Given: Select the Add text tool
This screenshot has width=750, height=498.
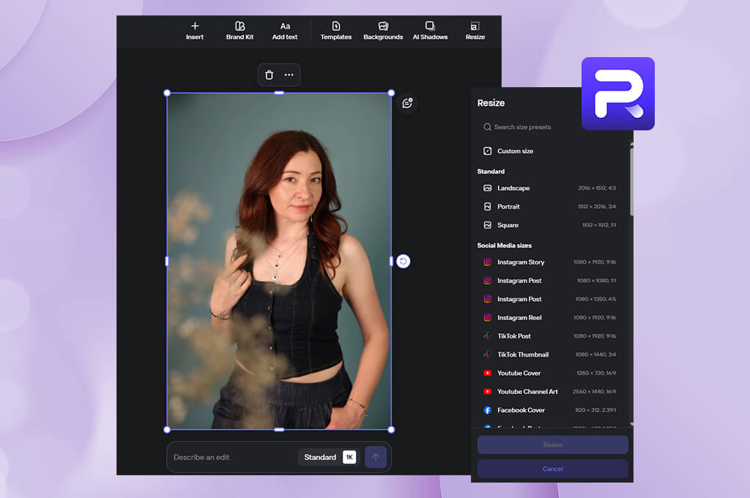Looking at the screenshot, I should (x=285, y=31).
